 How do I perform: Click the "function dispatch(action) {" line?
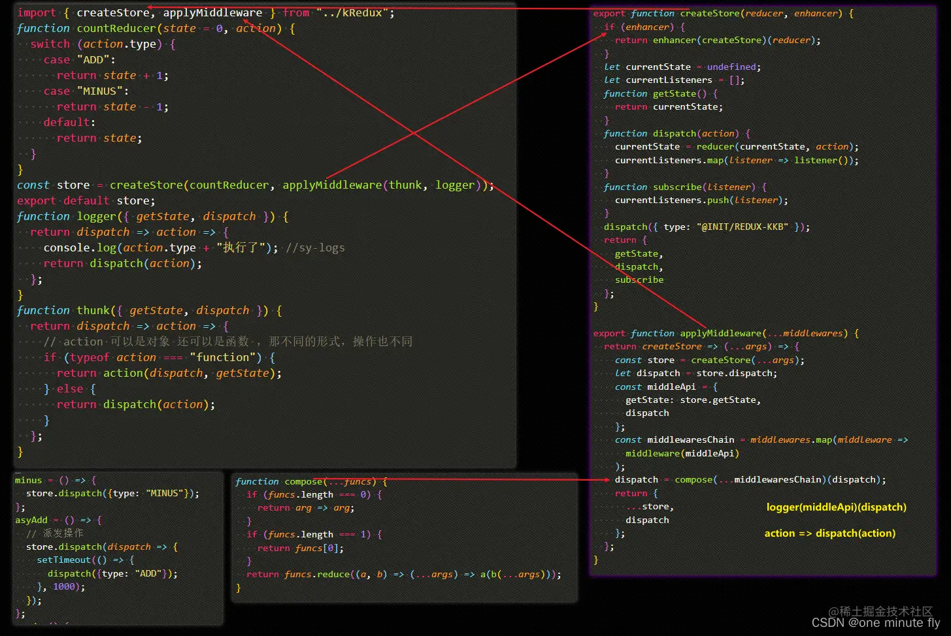(677, 133)
